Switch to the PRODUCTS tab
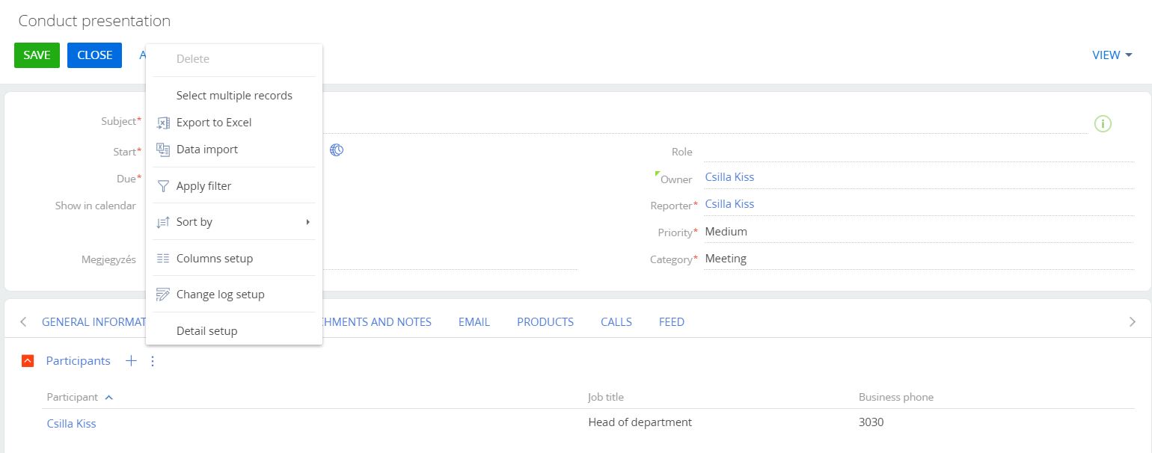 545,322
